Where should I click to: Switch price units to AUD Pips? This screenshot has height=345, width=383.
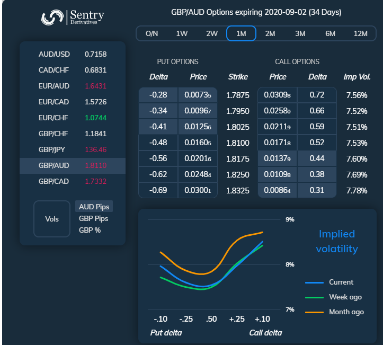[94, 207]
